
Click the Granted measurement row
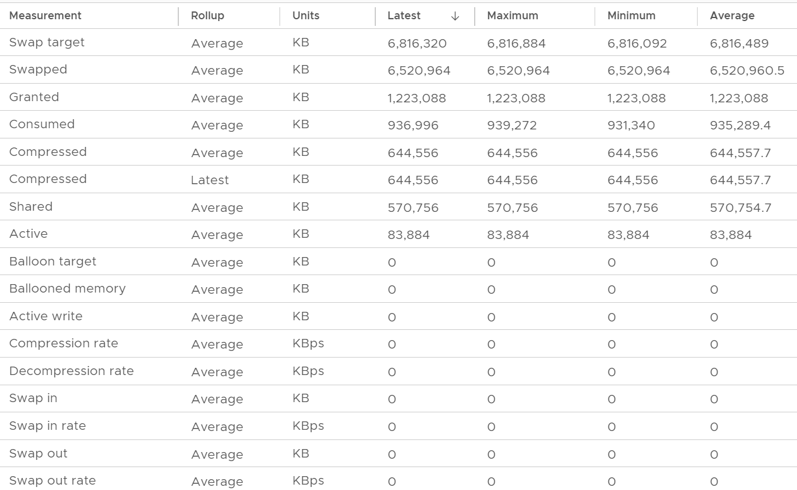point(398,98)
